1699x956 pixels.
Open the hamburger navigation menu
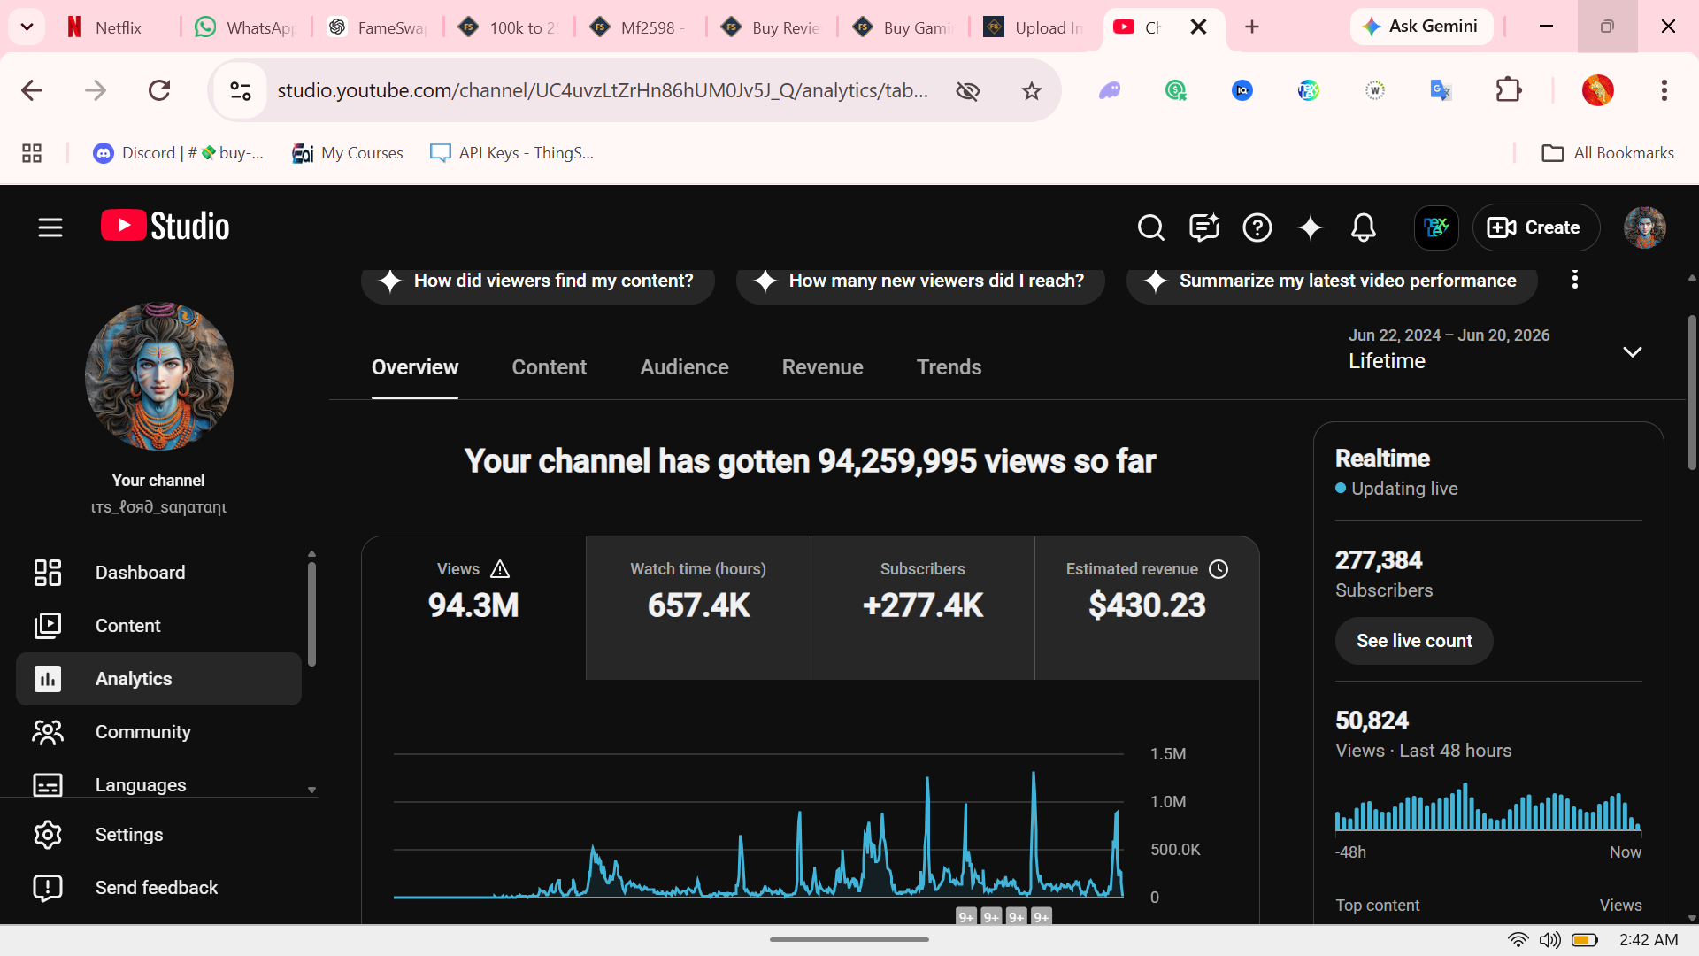click(x=50, y=227)
